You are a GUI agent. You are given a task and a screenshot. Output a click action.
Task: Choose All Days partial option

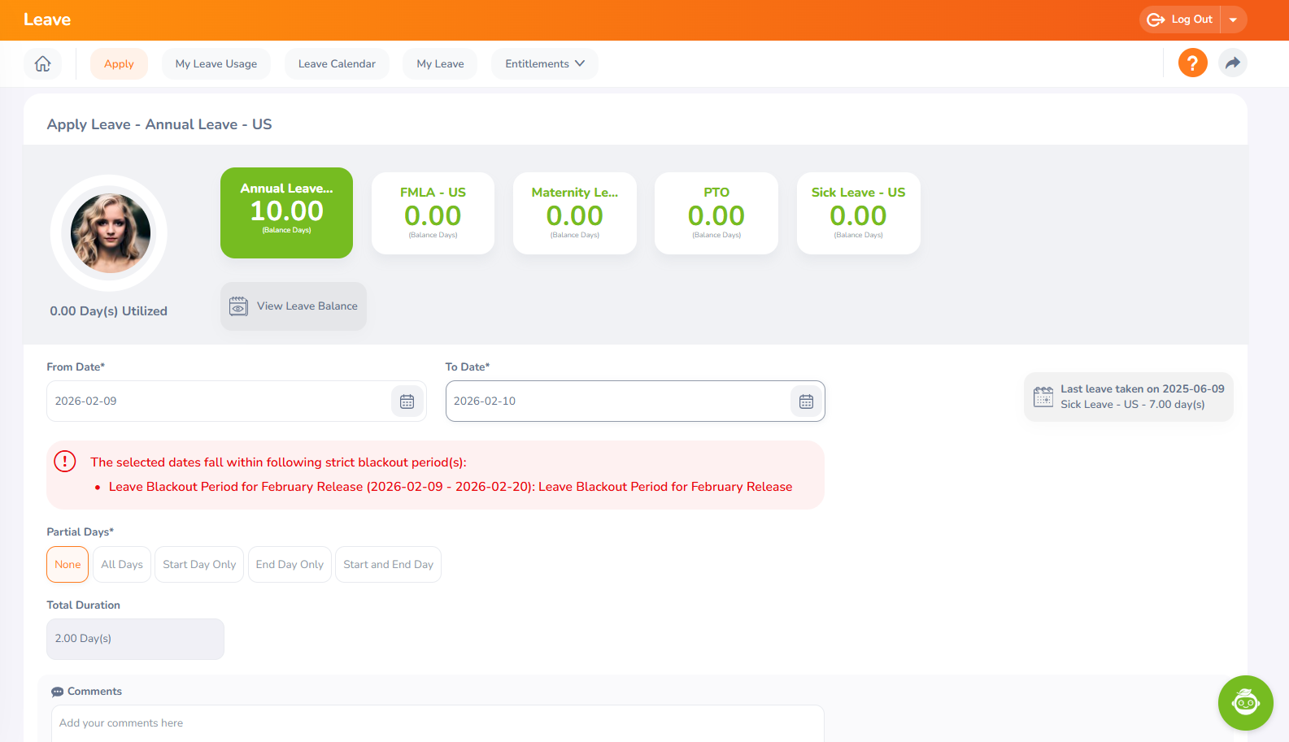click(122, 565)
